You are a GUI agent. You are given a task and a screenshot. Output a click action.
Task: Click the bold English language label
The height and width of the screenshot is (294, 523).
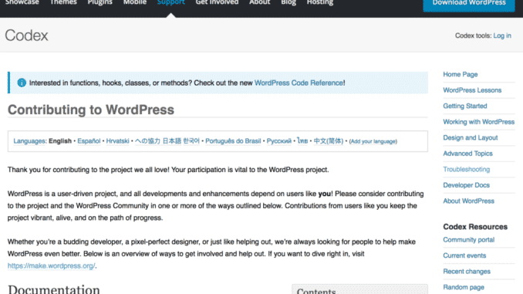click(60, 141)
